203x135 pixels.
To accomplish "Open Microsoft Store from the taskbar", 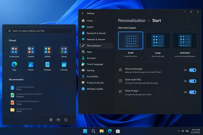I will [x=118, y=131].
